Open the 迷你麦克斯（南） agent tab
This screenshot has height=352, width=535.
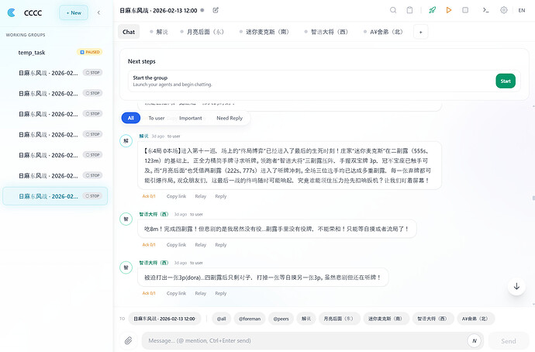(x=264, y=32)
